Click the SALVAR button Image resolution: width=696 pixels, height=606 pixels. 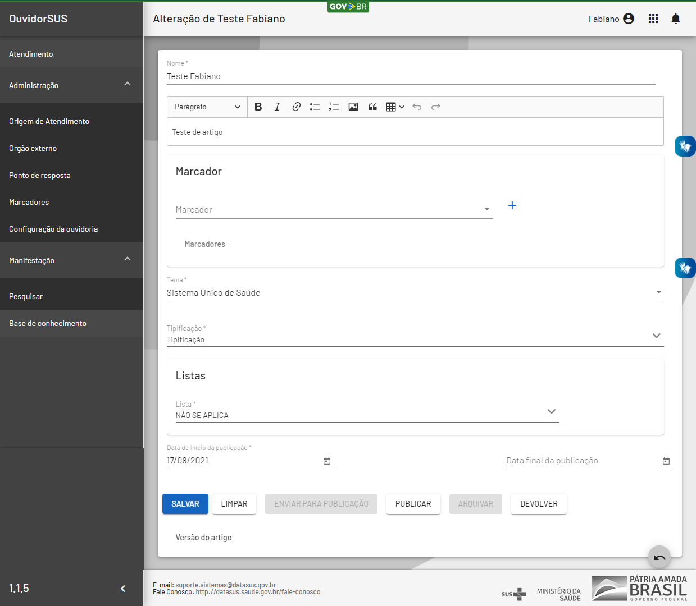pyautogui.click(x=185, y=504)
